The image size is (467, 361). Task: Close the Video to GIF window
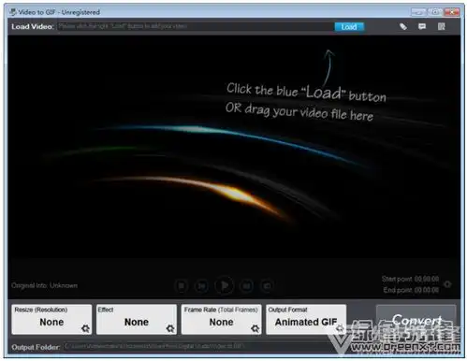click(x=451, y=12)
